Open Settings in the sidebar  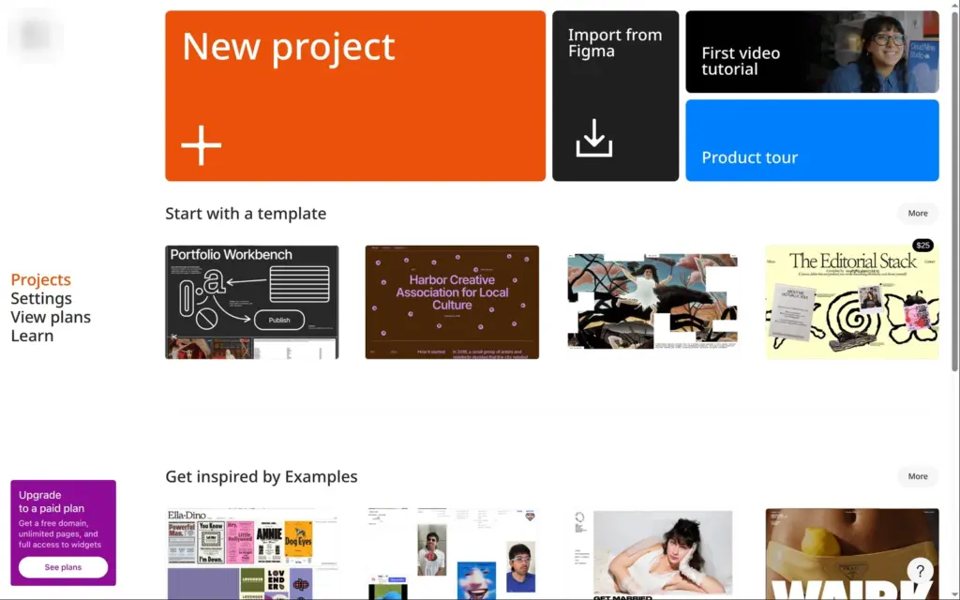(x=41, y=298)
